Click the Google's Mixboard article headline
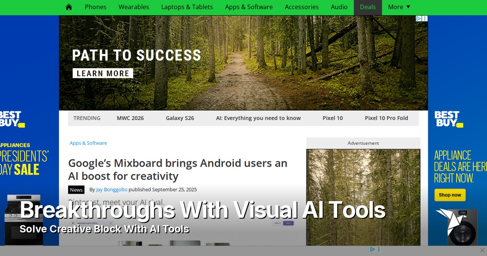This screenshot has width=487, height=256. click(178, 169)
